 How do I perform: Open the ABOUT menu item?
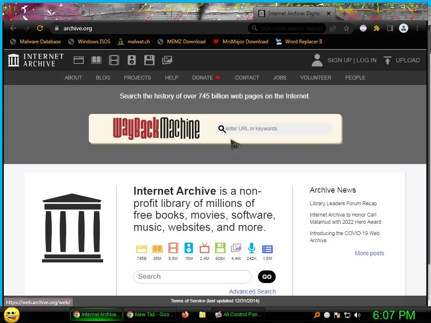73,78
